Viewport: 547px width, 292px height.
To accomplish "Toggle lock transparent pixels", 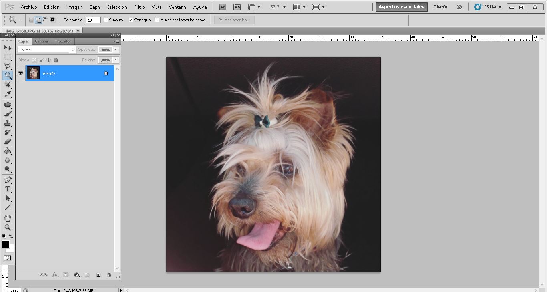I will [34, 60].
